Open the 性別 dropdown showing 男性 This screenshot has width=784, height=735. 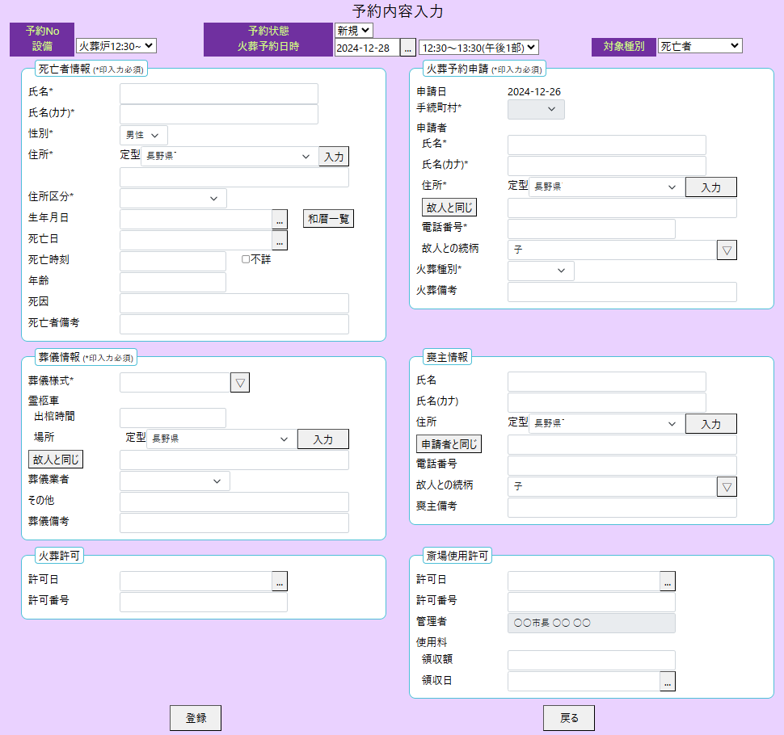(144, 135)
